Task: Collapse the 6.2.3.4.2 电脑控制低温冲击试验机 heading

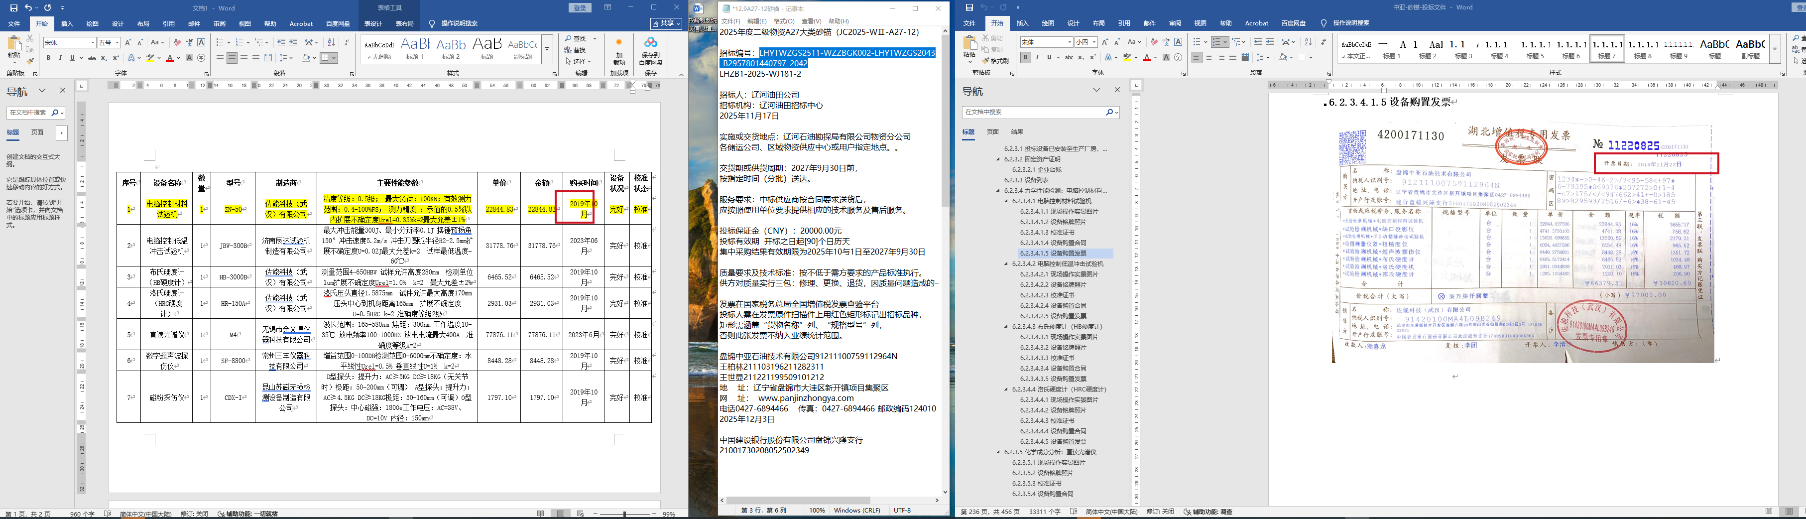Action: coord(1007,263)
